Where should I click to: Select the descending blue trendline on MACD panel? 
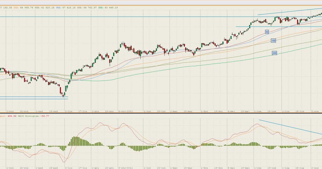(x=290, y=127)
